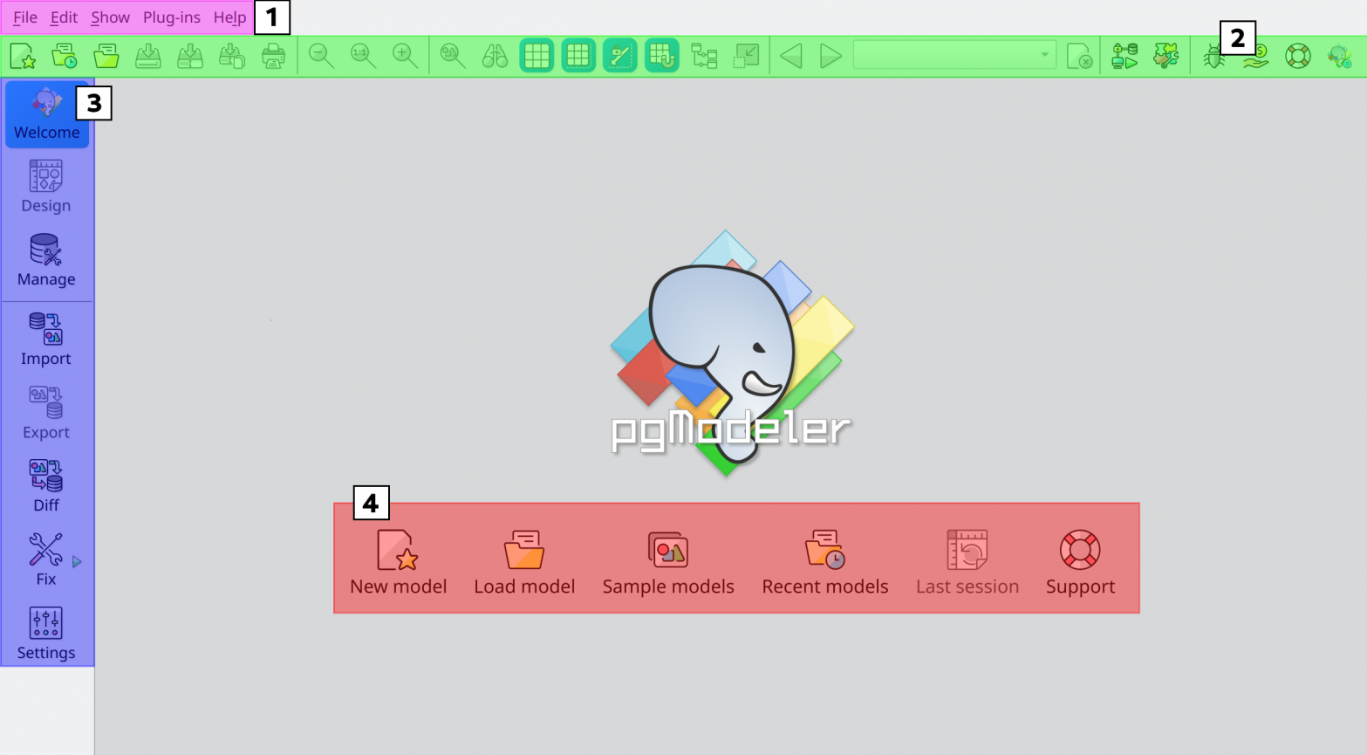
Task: Open the Show menu
Action: (x=110, y=17)
